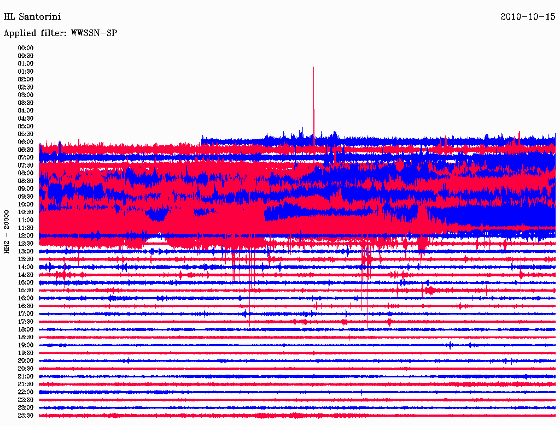Click the '16:30' time label

(26, 306)
